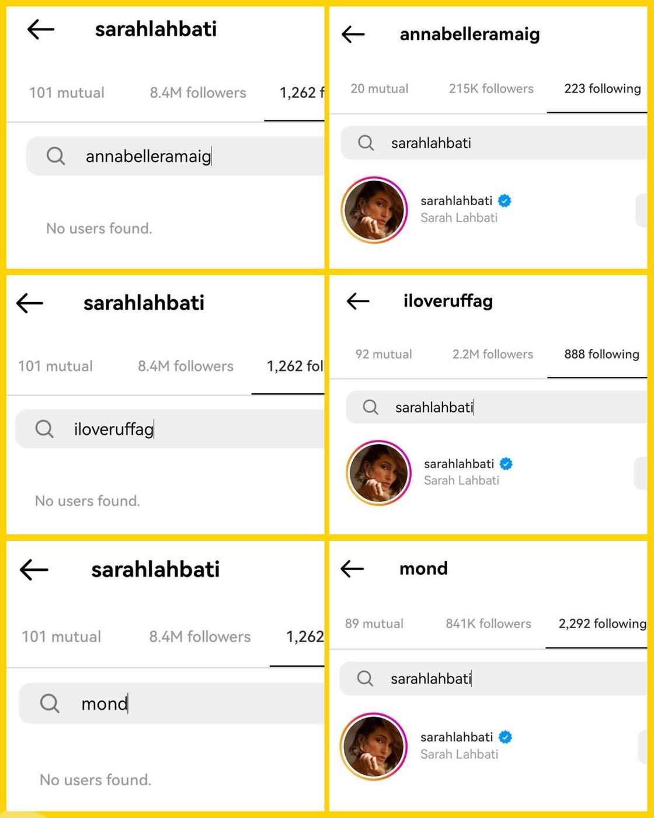Open the 20 mutual tab

[x=379, y=89]
